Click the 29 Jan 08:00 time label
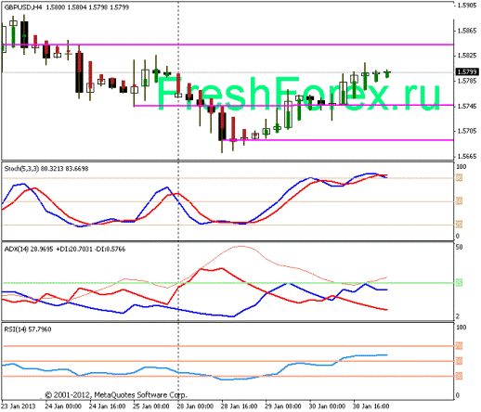 click(x=283, y=406)
